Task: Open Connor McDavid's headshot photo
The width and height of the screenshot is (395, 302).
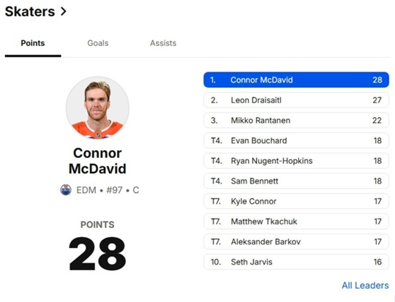Action: click(97, 108)
